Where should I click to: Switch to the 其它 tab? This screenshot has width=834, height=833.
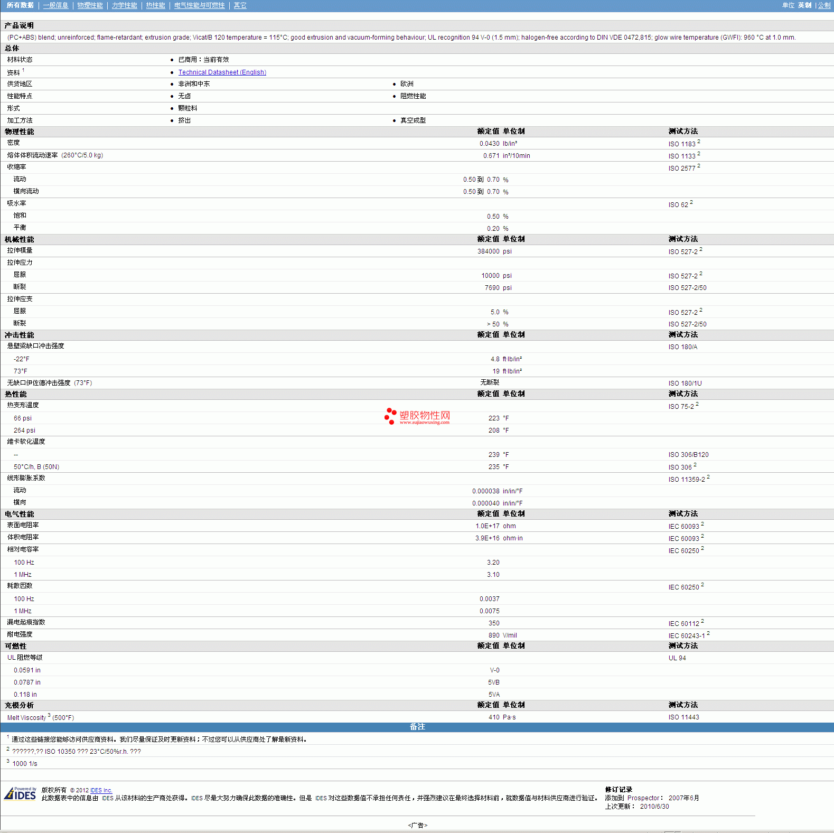[x=240, y=5]
